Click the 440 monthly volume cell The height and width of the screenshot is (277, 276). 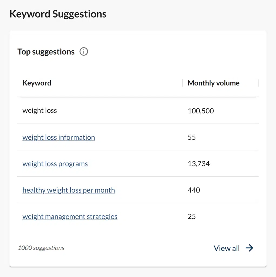194,190
